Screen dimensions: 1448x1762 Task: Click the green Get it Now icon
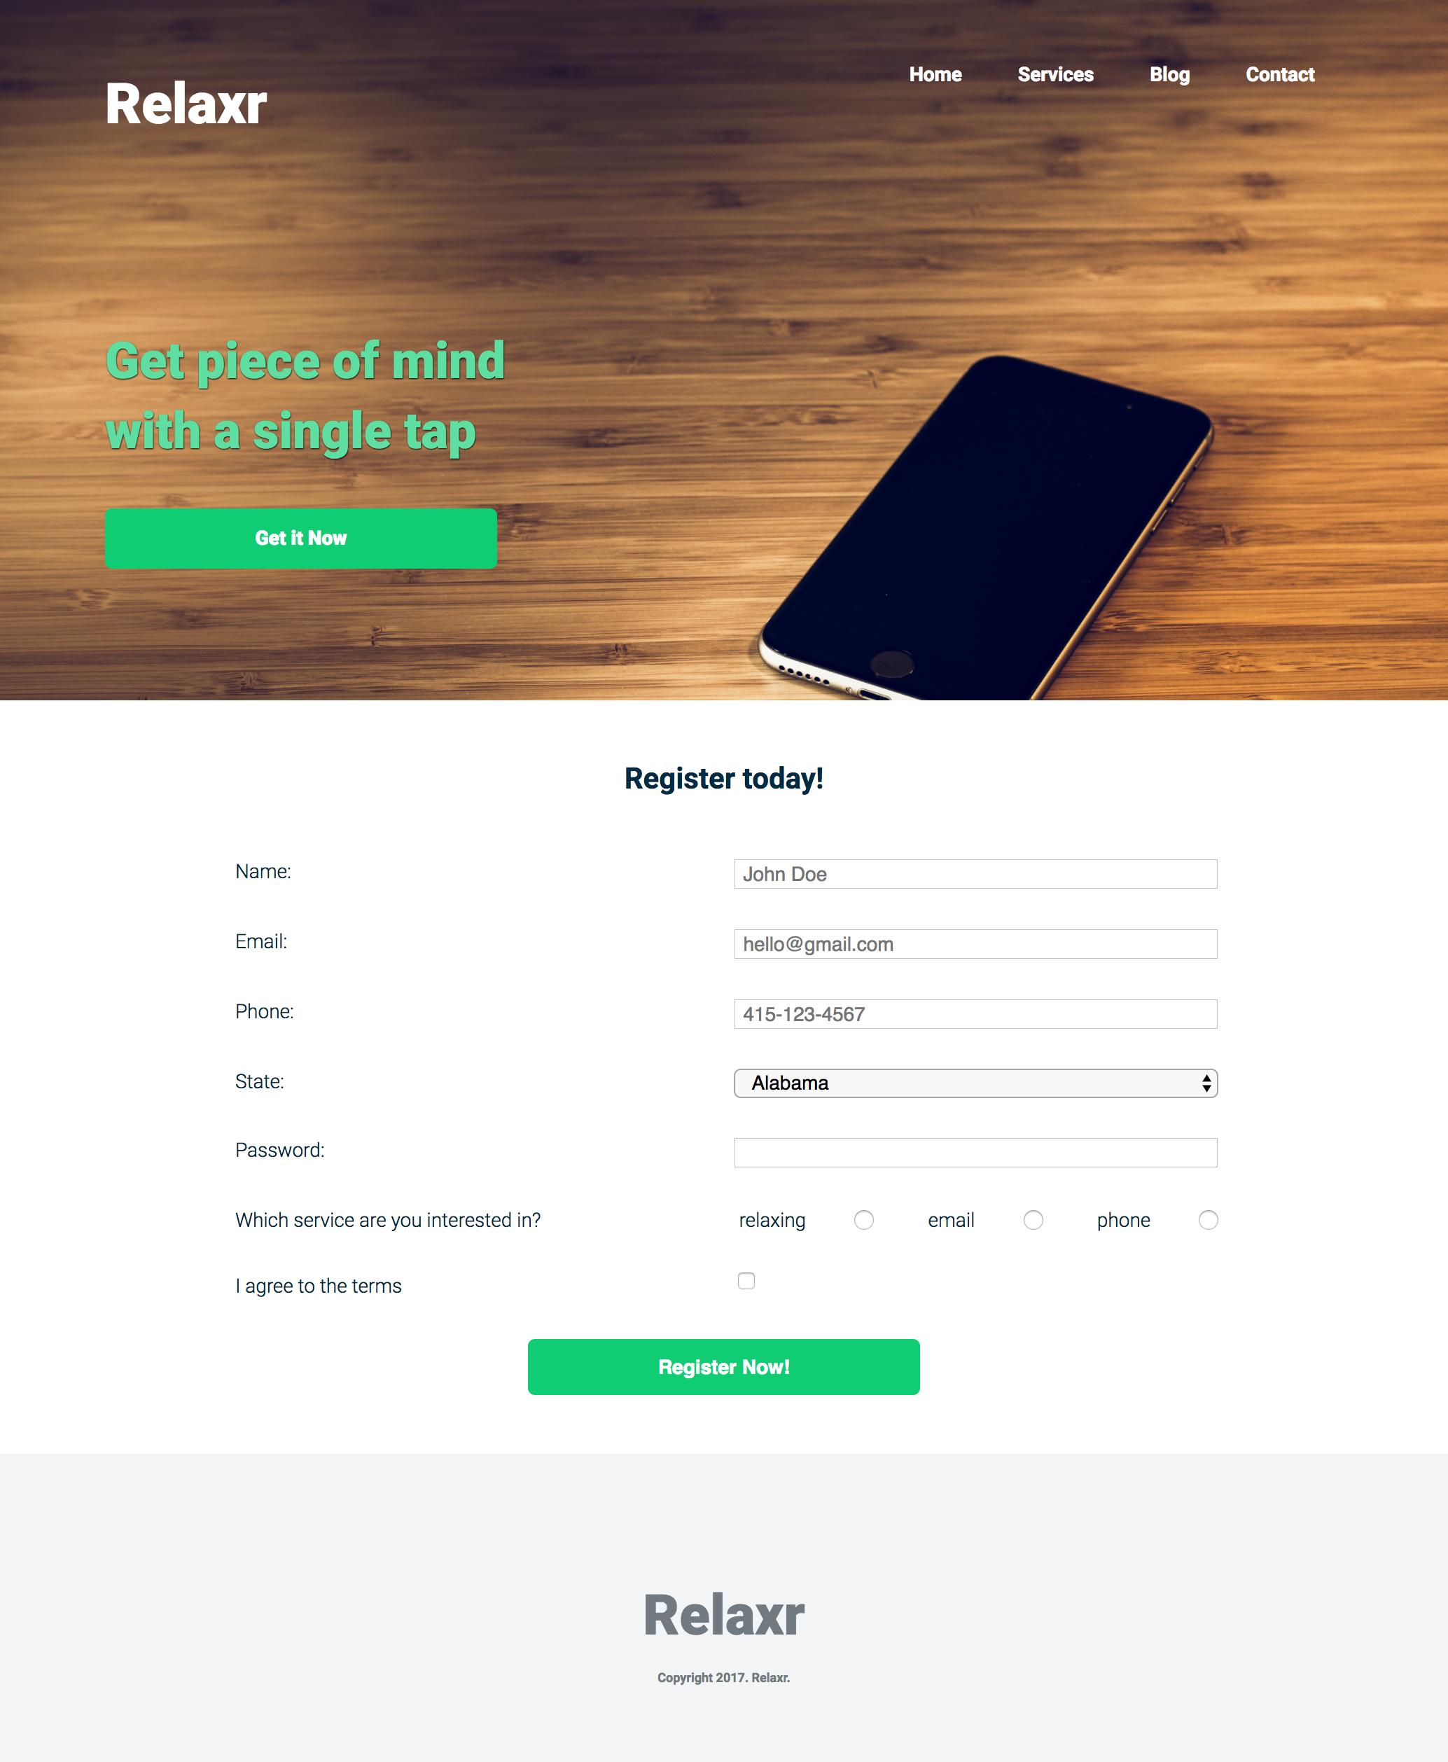coord(300,536)
